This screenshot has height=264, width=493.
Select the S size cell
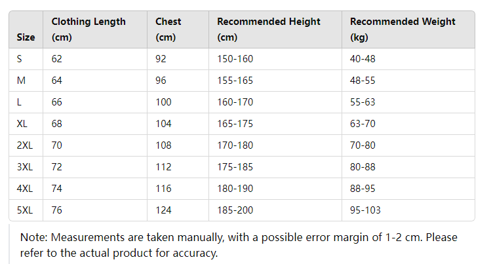click(x=20, y=59)
